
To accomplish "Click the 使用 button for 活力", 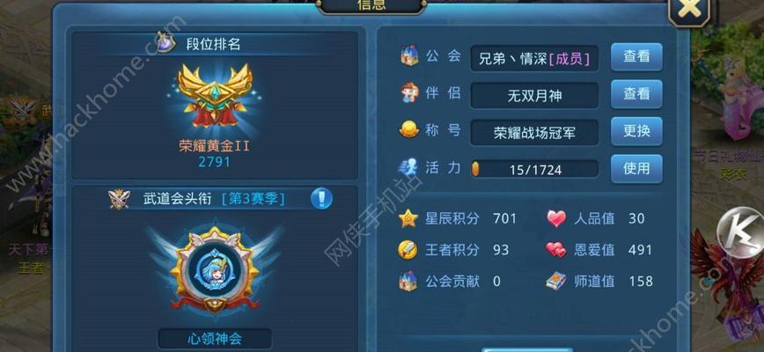I will click(636, 168).
